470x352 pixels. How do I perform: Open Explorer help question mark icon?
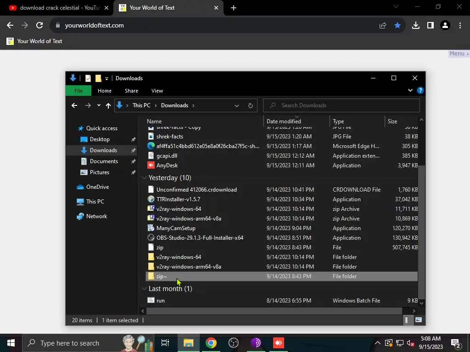(x=420, y=90)
